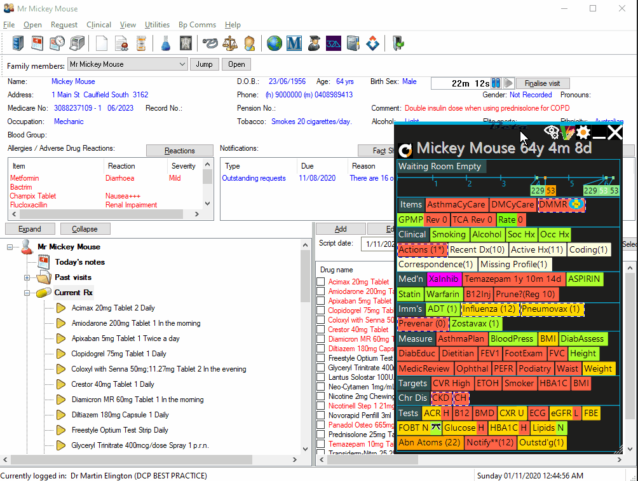Click the Finalise visit button

tap(542, 83)
